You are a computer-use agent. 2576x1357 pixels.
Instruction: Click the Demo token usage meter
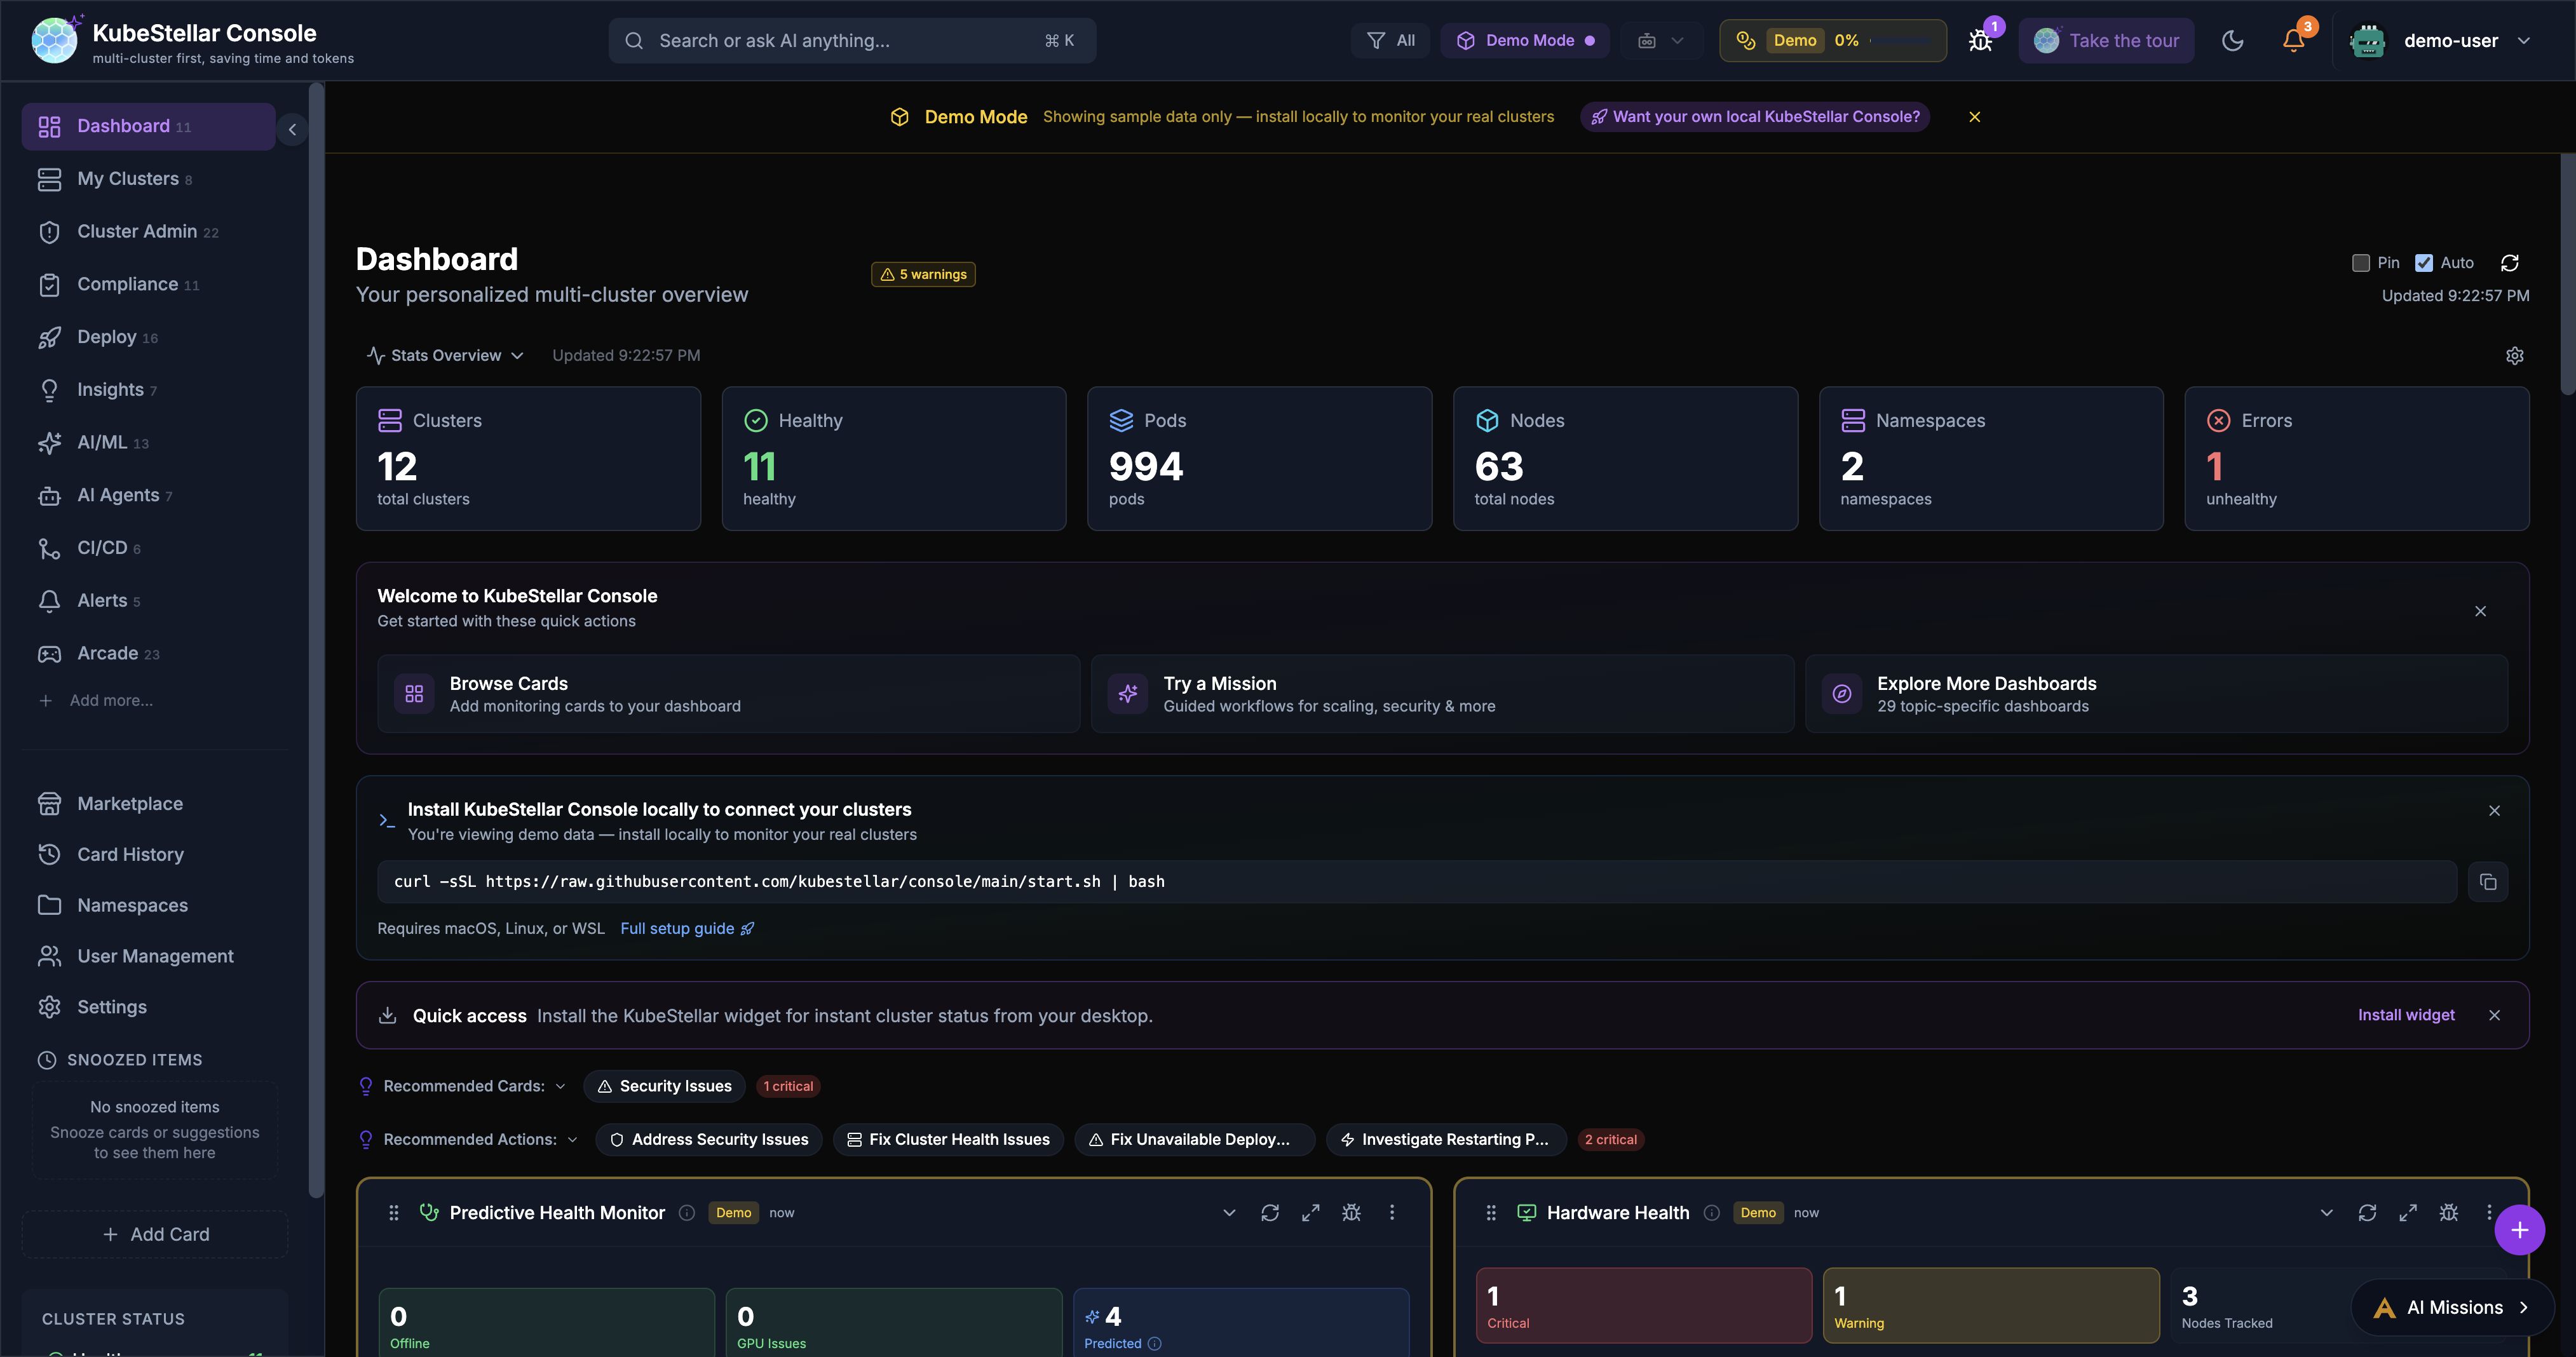(x=1832, y=40)
